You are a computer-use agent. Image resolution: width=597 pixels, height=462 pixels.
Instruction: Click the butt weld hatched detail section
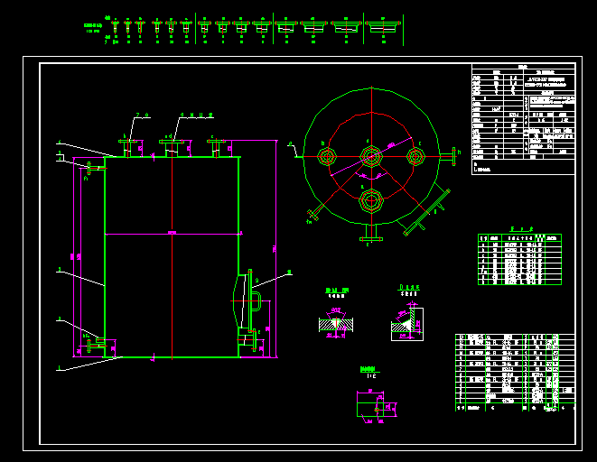(x=336, y=324)
